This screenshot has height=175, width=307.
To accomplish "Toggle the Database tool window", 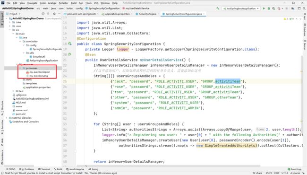I will pos(305,30).
